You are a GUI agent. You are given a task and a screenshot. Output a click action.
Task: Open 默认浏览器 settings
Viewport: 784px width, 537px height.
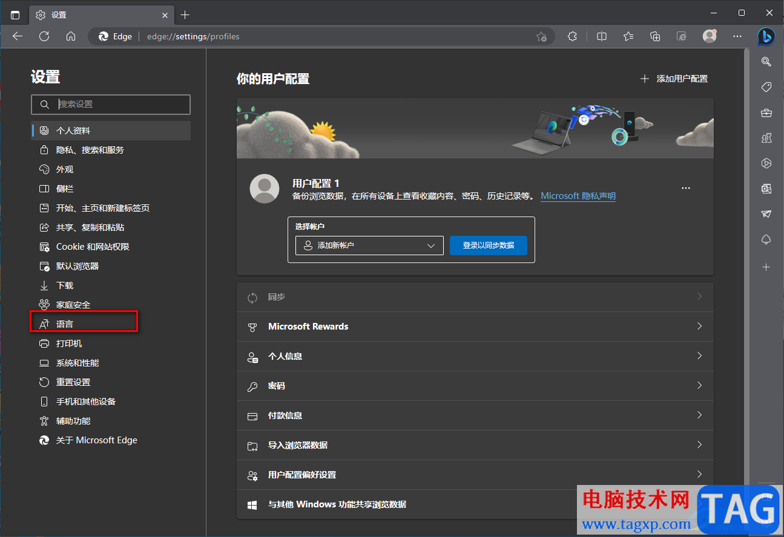point(111,266)
